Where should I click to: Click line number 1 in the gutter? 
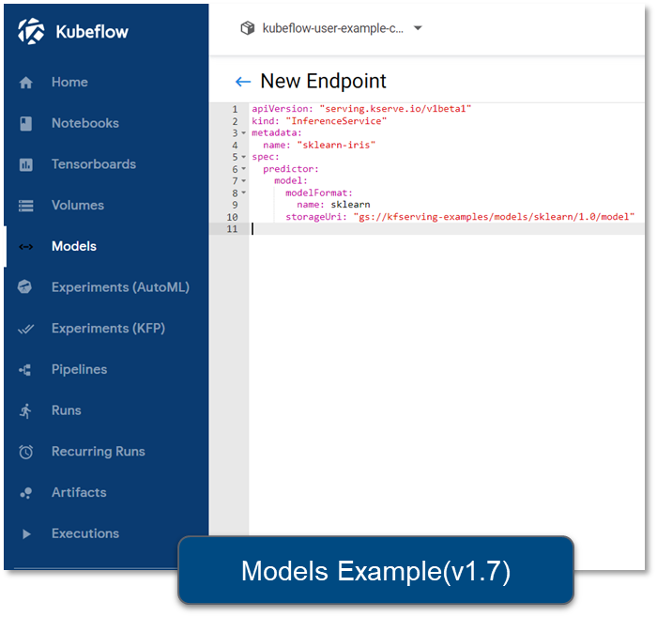point(235,109)
